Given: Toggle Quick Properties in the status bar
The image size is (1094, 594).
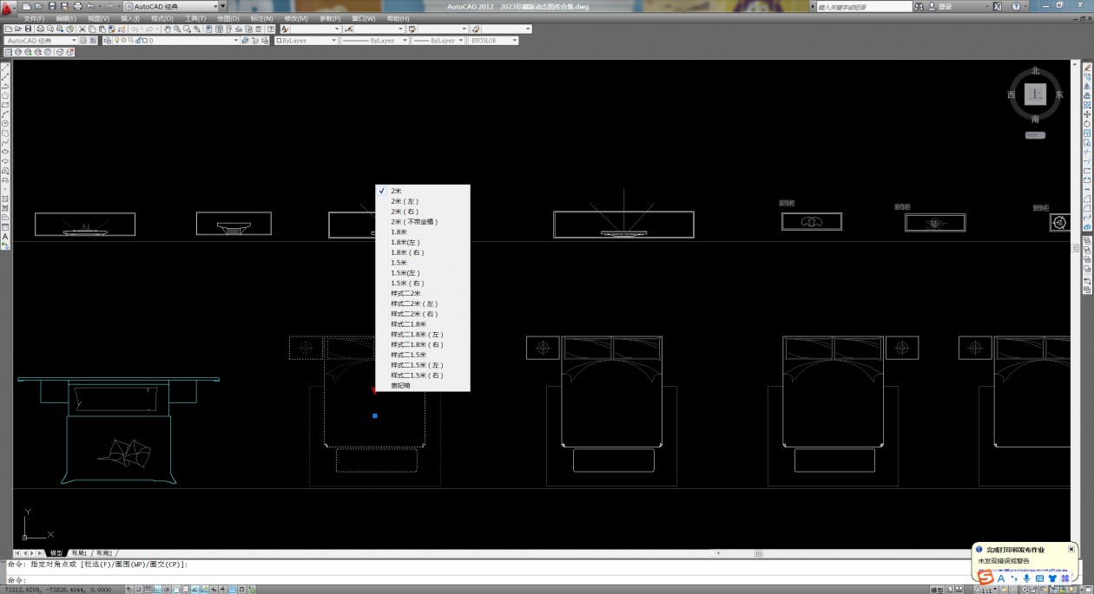Looking at the screenshot, I should click(243, 590).
